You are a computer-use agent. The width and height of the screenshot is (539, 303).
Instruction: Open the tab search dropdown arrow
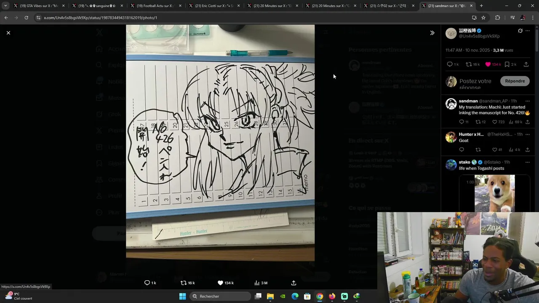[x=5, y=6]
